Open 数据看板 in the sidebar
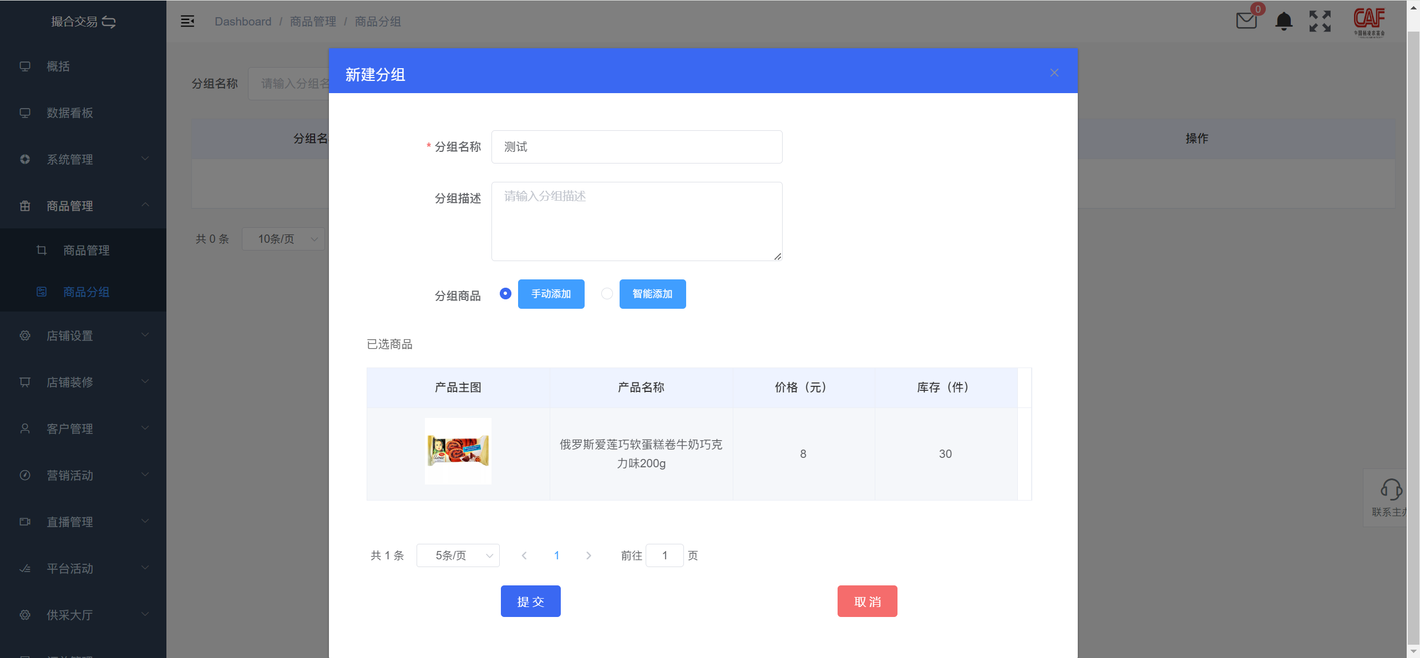The width and height of the screenshot is (1420, 658). (70, 113)
